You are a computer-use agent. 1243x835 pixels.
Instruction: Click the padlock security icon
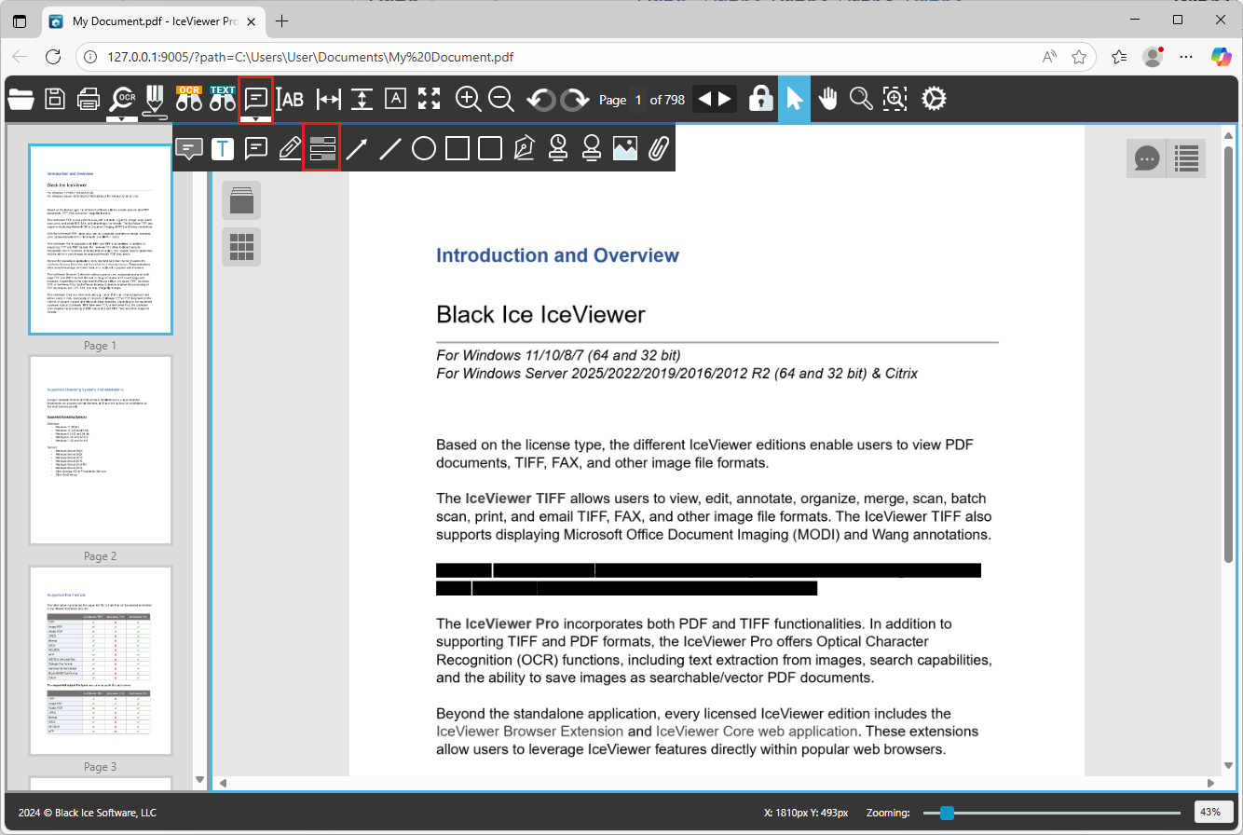761,99
